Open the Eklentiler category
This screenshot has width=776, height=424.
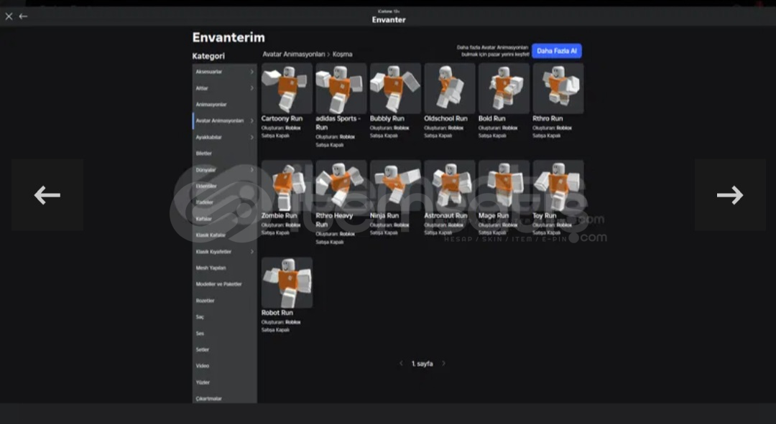(x=225, y=186)
